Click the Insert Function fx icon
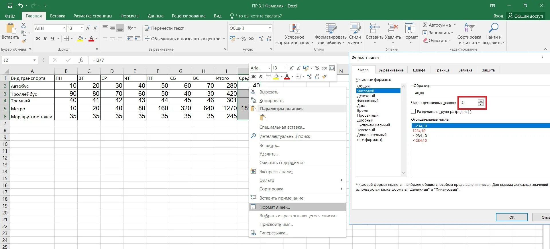The height and width of the screenshot is (249, 550). (81, 60)
